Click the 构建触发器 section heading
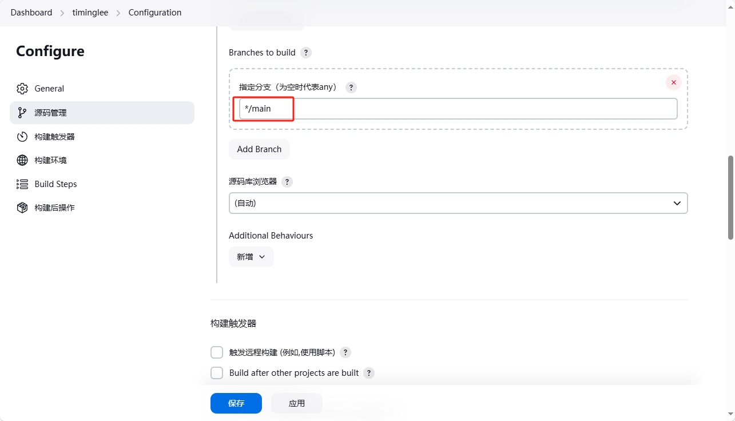 tap(233, 323)
